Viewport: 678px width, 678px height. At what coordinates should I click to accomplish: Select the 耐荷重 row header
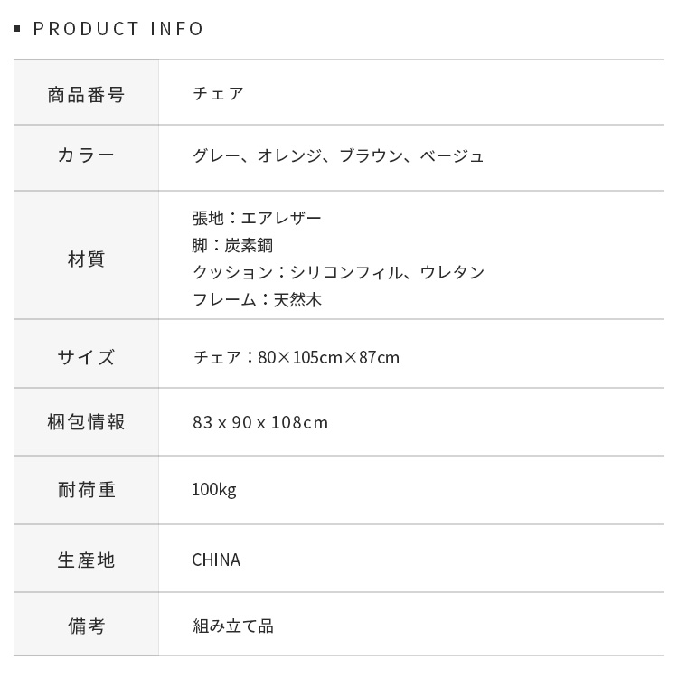tap(86, 490)
